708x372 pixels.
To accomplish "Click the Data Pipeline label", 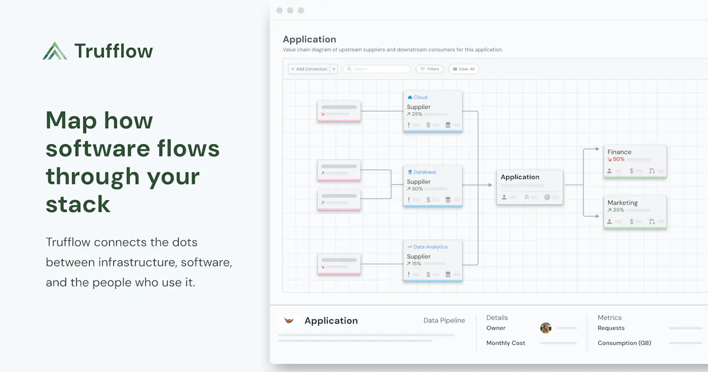I will [444, 321].
